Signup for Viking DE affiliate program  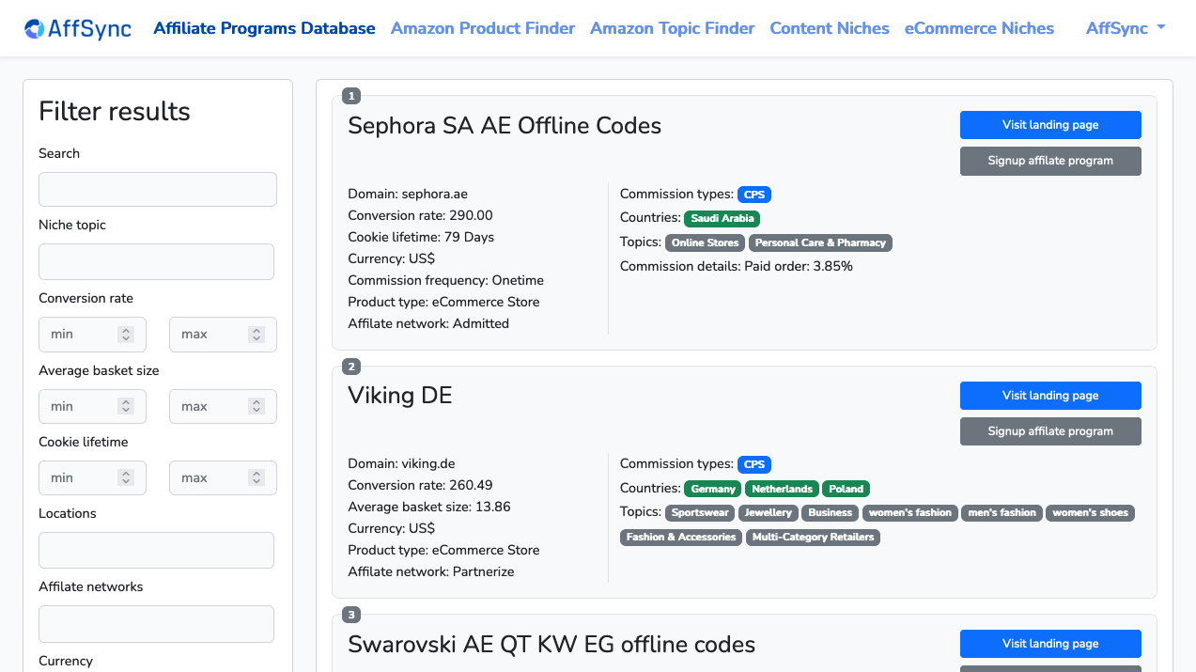coord(1049,431)
